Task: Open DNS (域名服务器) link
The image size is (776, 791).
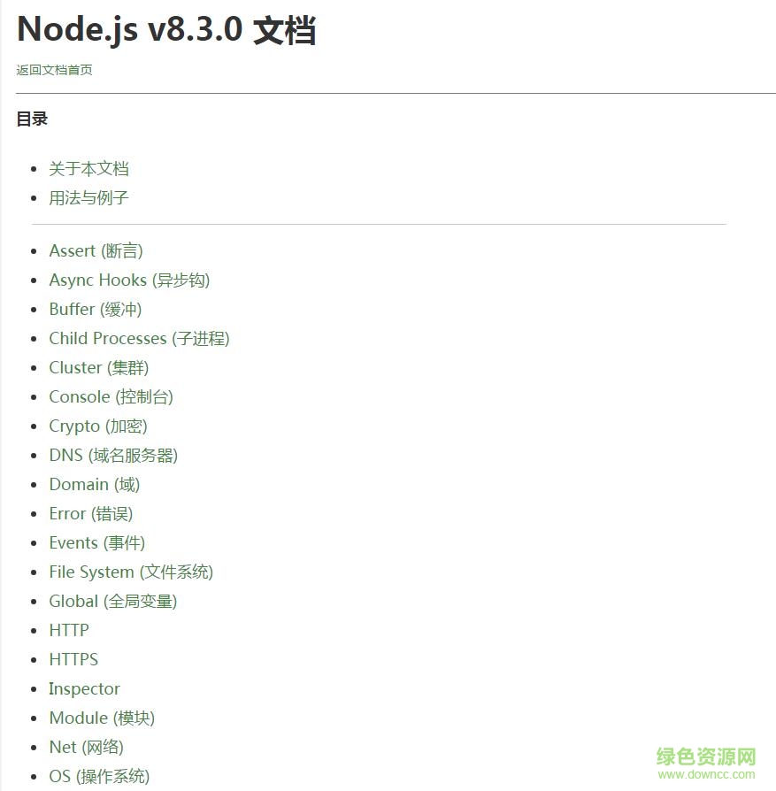Action: point(113,456)
